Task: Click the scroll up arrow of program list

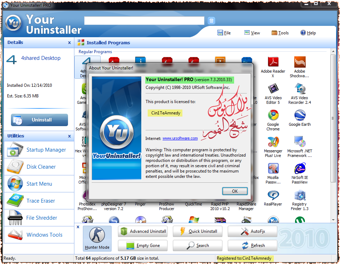Action: tap(333, 52)
